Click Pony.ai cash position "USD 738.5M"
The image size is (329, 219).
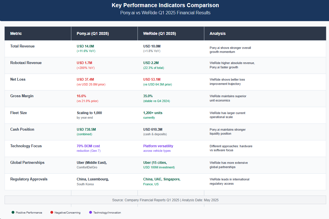point(86,129)
